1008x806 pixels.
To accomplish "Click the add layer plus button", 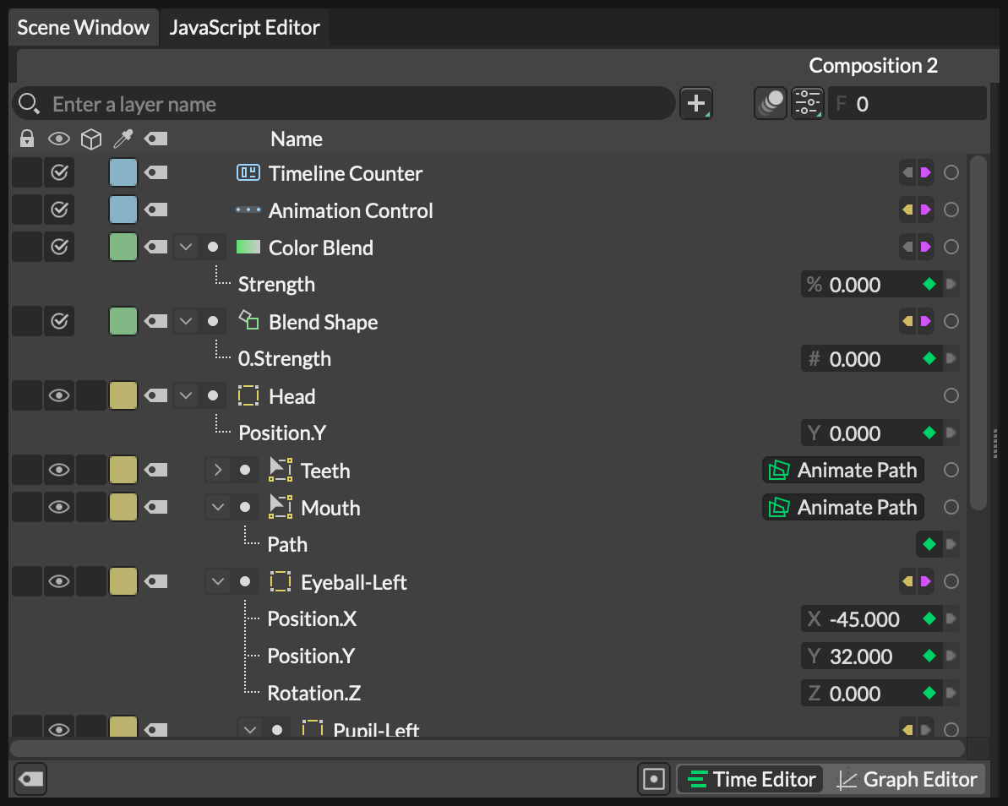I will pos(695,104).
